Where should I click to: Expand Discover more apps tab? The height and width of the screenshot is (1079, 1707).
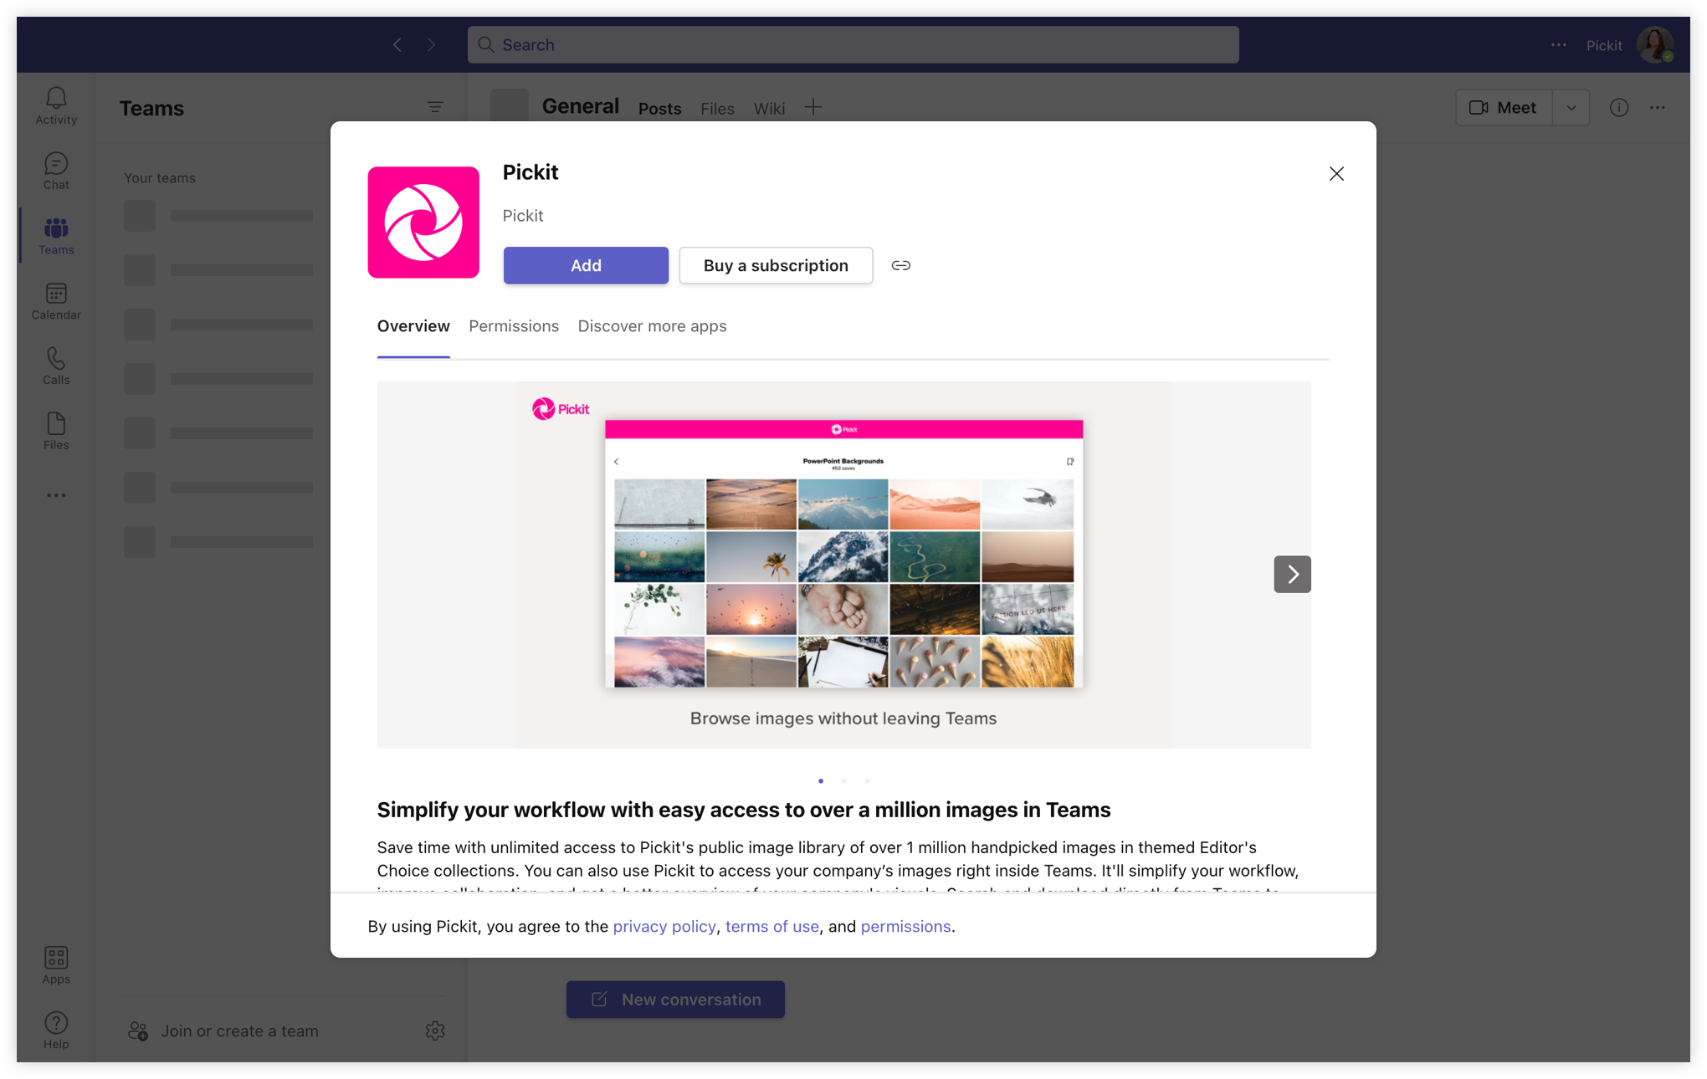[x=652, y=325]
